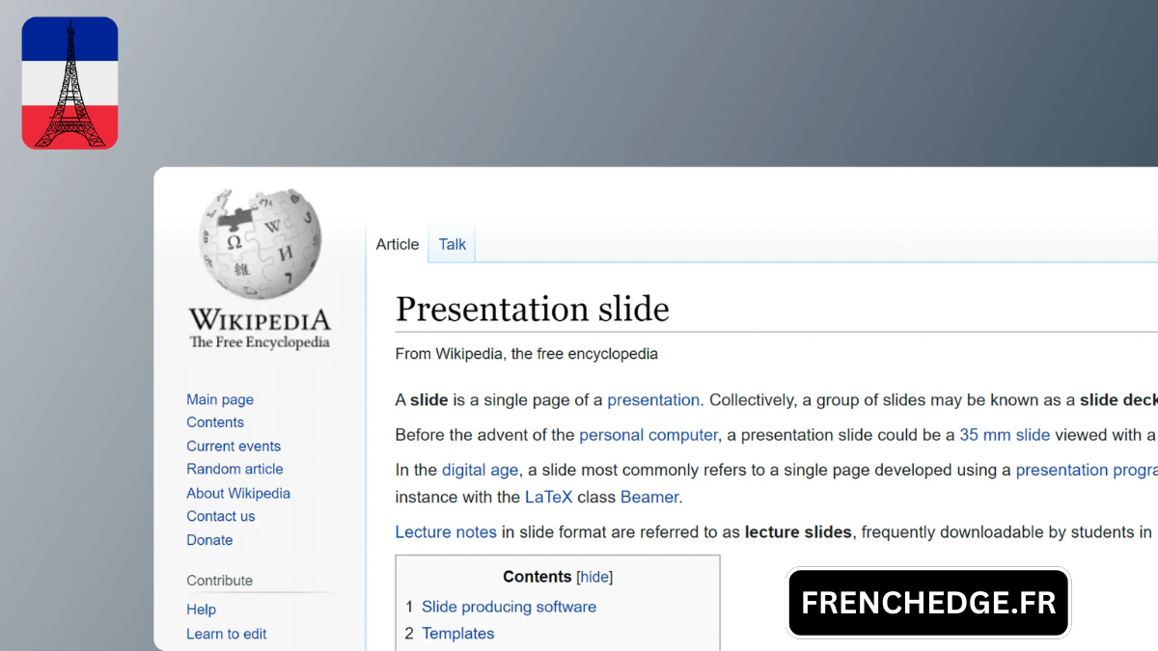Image resolution: width=1158 pixels, height=651 pixels.
Task: Open the Talk tab
Action: [x=452, y=244]
